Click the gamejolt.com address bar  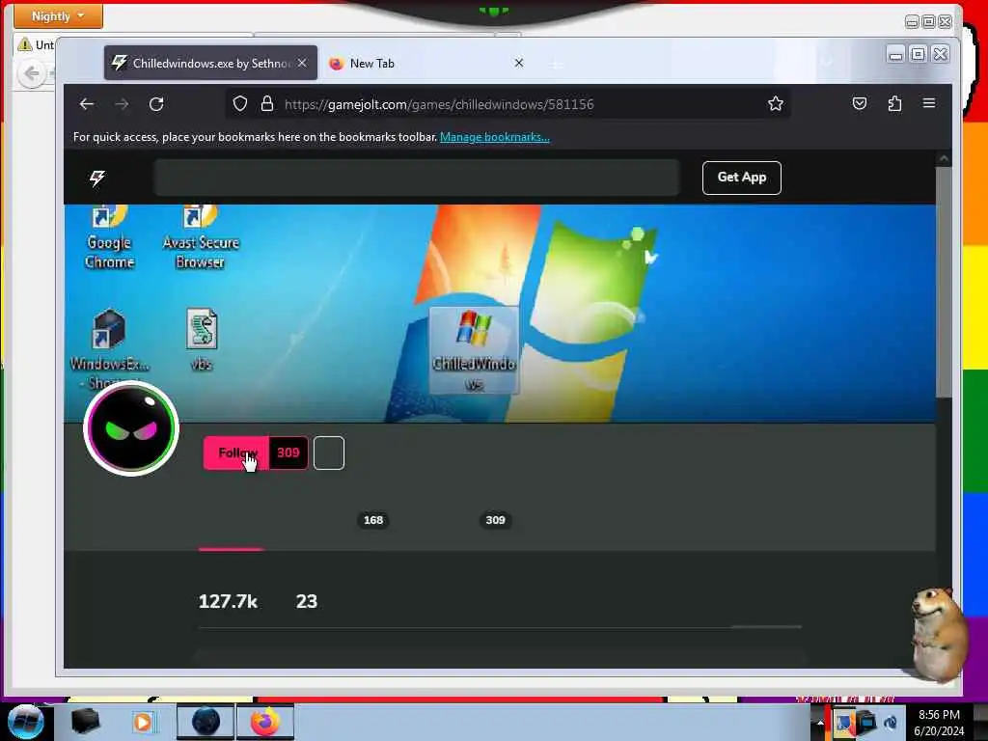508,104
